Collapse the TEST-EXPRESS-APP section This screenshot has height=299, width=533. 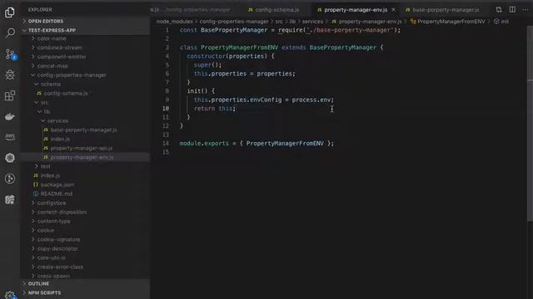[85, 30]
